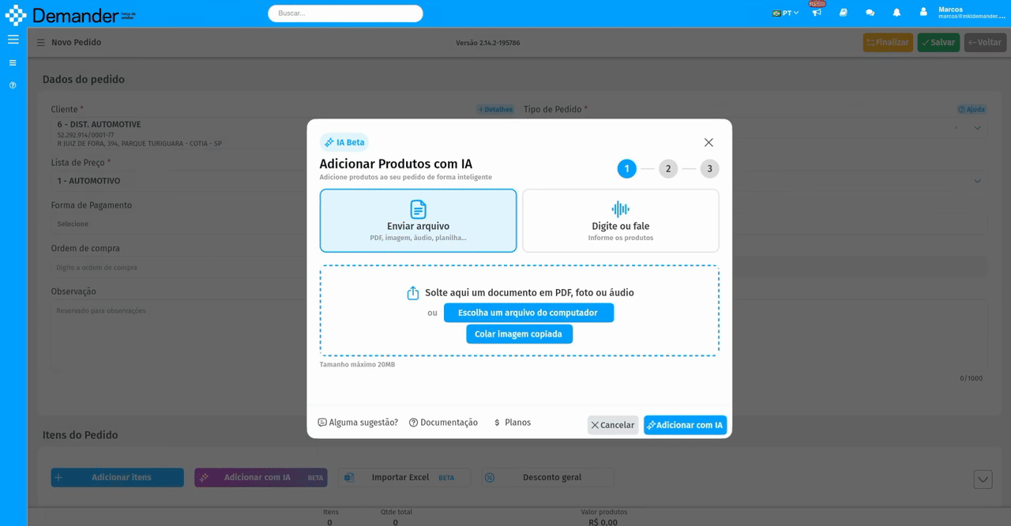Viewport: 1011px width, 526px height.
Task: Expand the Tipo de Pedido dropdown
Action: 977,128
